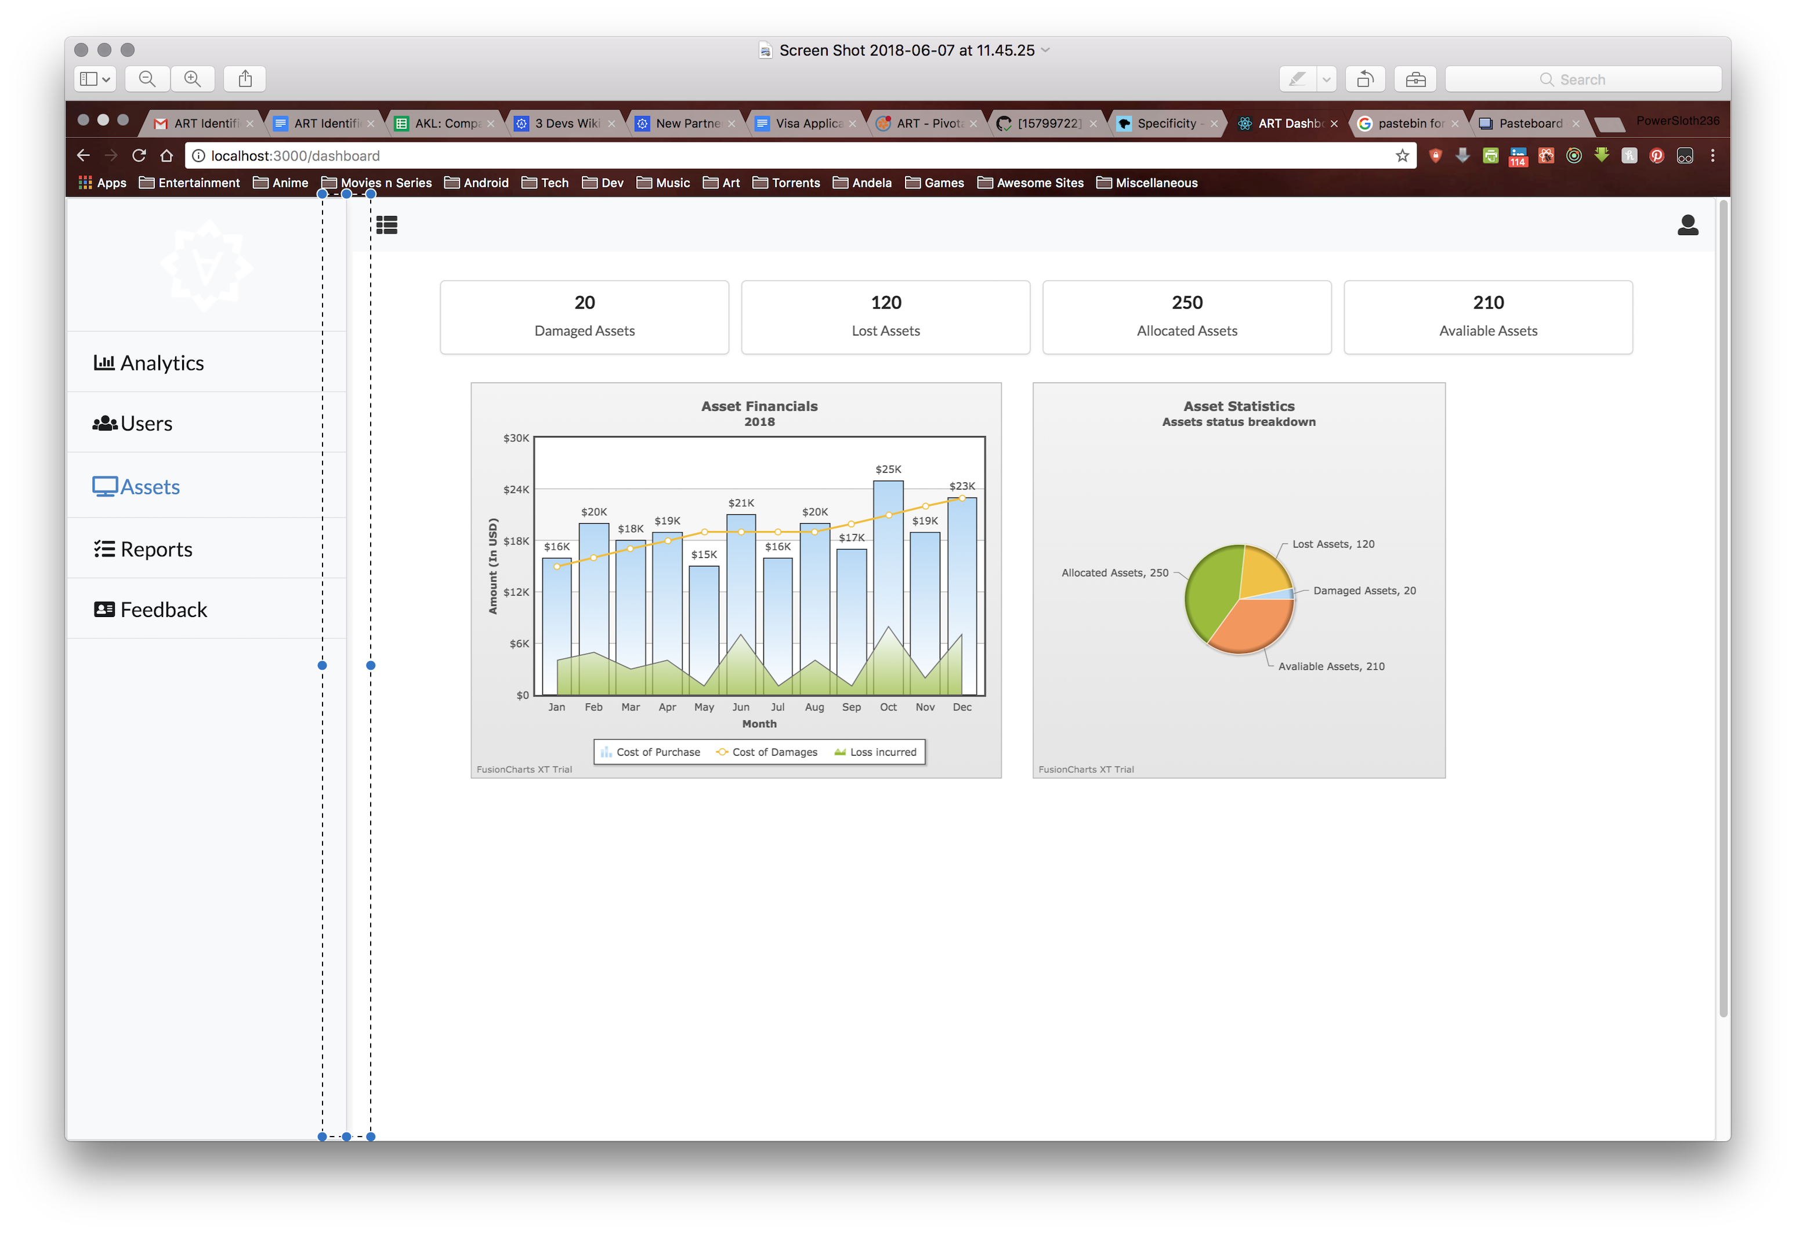Image resolution: width=1796 pixels, height=1234 pixels.
Task: Open the Android bookmarks folder
Action: pos(476,183)
